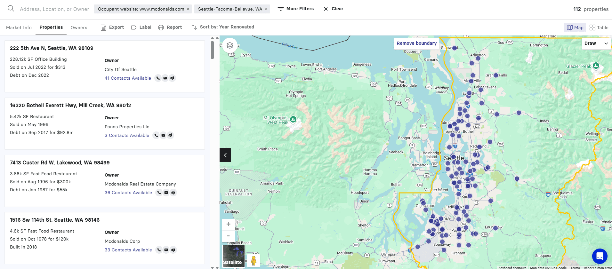The image size is (612, 269).
Task: Expand the Draw dropdown
Action: coord(596,43)
